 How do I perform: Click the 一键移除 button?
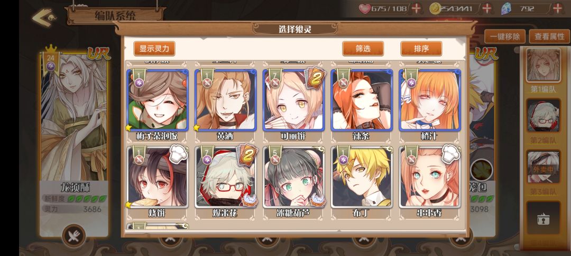tap(505, 37)
